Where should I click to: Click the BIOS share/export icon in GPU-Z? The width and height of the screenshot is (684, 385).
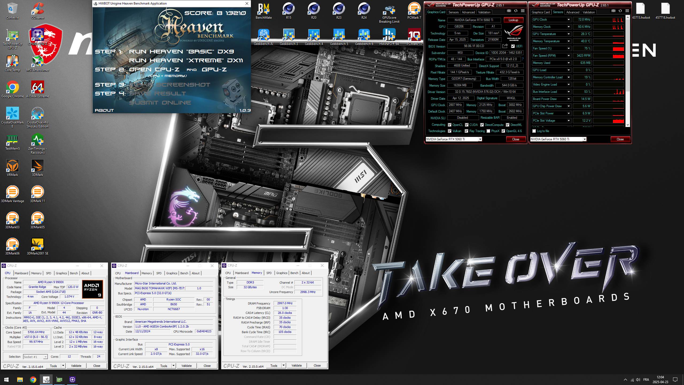(x=505, y=46)
